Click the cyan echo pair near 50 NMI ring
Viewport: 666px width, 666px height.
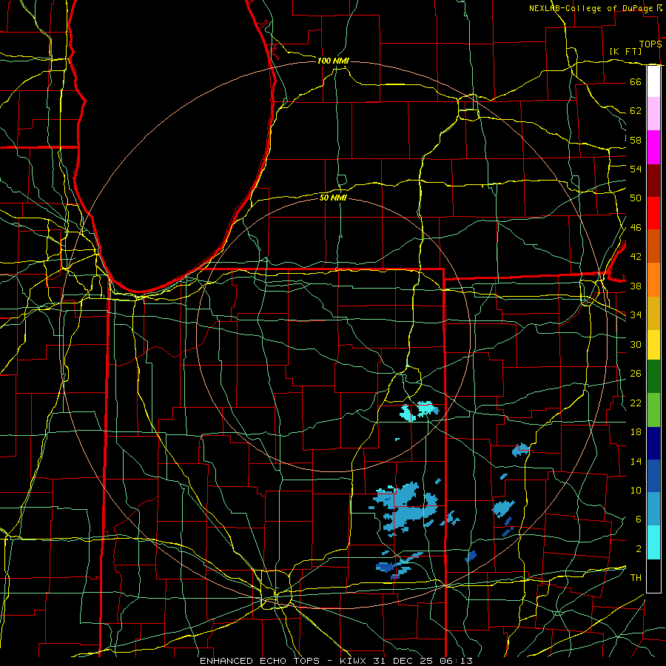[x=420, y=410]
